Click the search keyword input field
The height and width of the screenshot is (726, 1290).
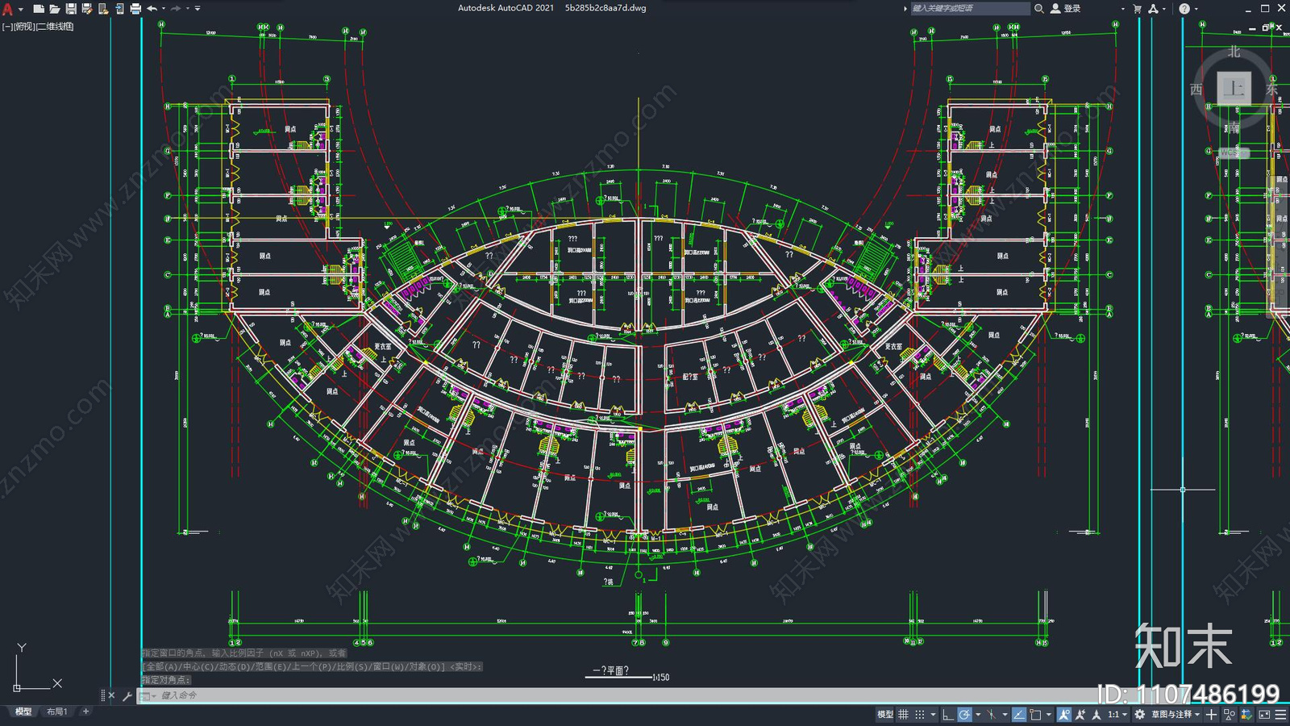click(x=970, y=8)
